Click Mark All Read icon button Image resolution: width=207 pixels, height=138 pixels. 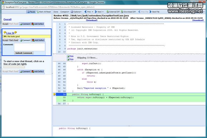point(38,12)
